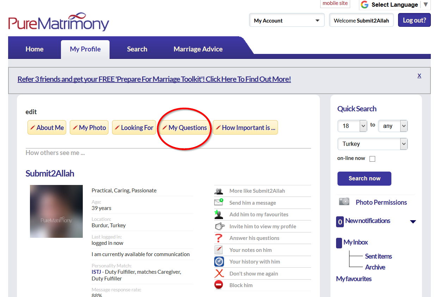The width and height of the screenshot is (434, 297).
Task: Click Your history with him link
Action: point(255,261)
